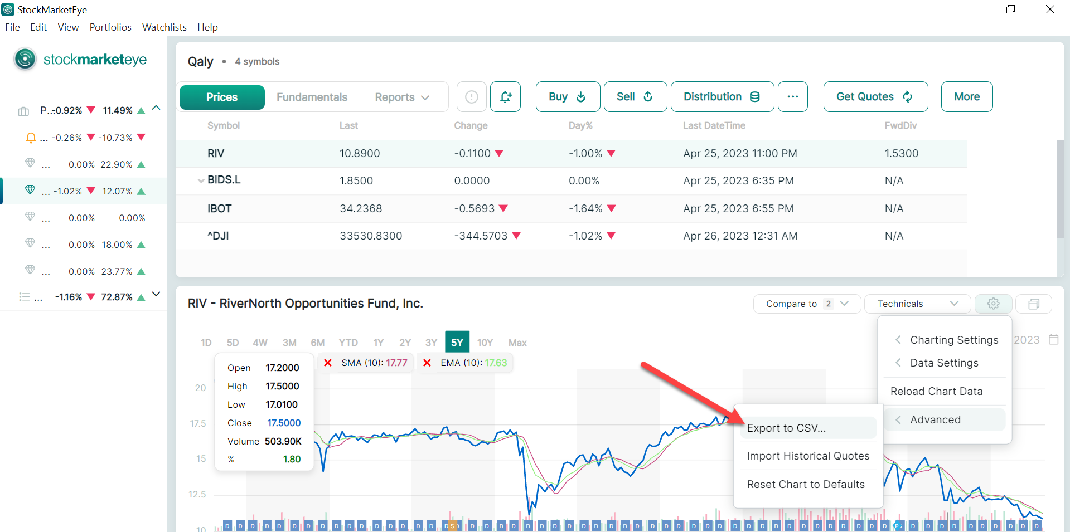Image resolution: width=1070 pixels, height=532 pixels.
Task: Open the Help menu
Action: coord(207,27)
